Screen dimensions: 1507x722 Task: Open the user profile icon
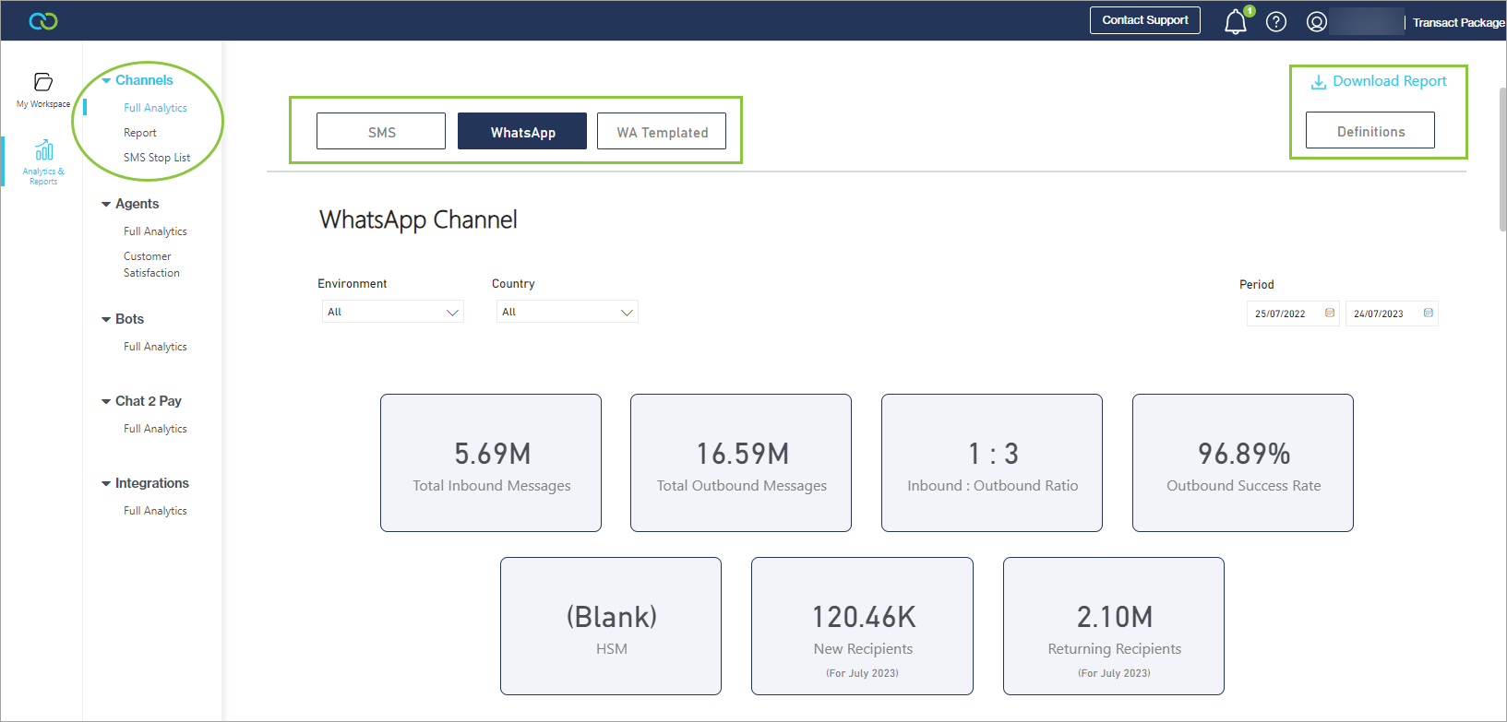click(1317, 22)
